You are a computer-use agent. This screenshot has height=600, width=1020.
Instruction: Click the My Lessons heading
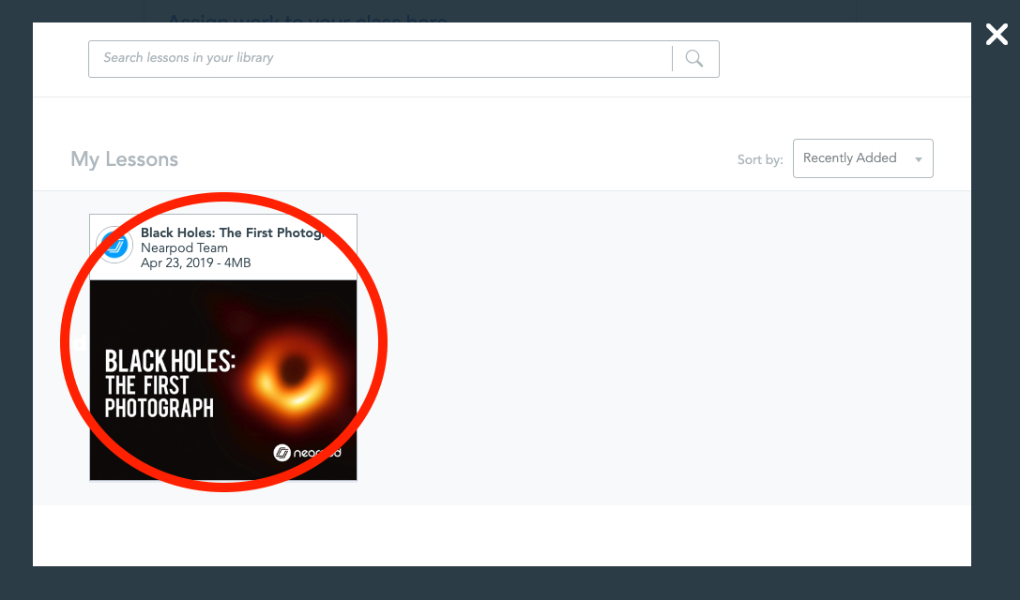point(124,159)
